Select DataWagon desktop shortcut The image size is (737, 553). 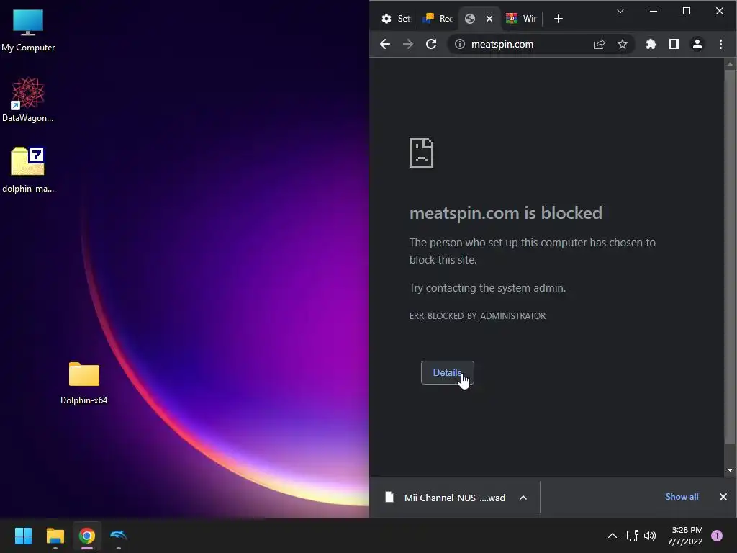[28, 99]
